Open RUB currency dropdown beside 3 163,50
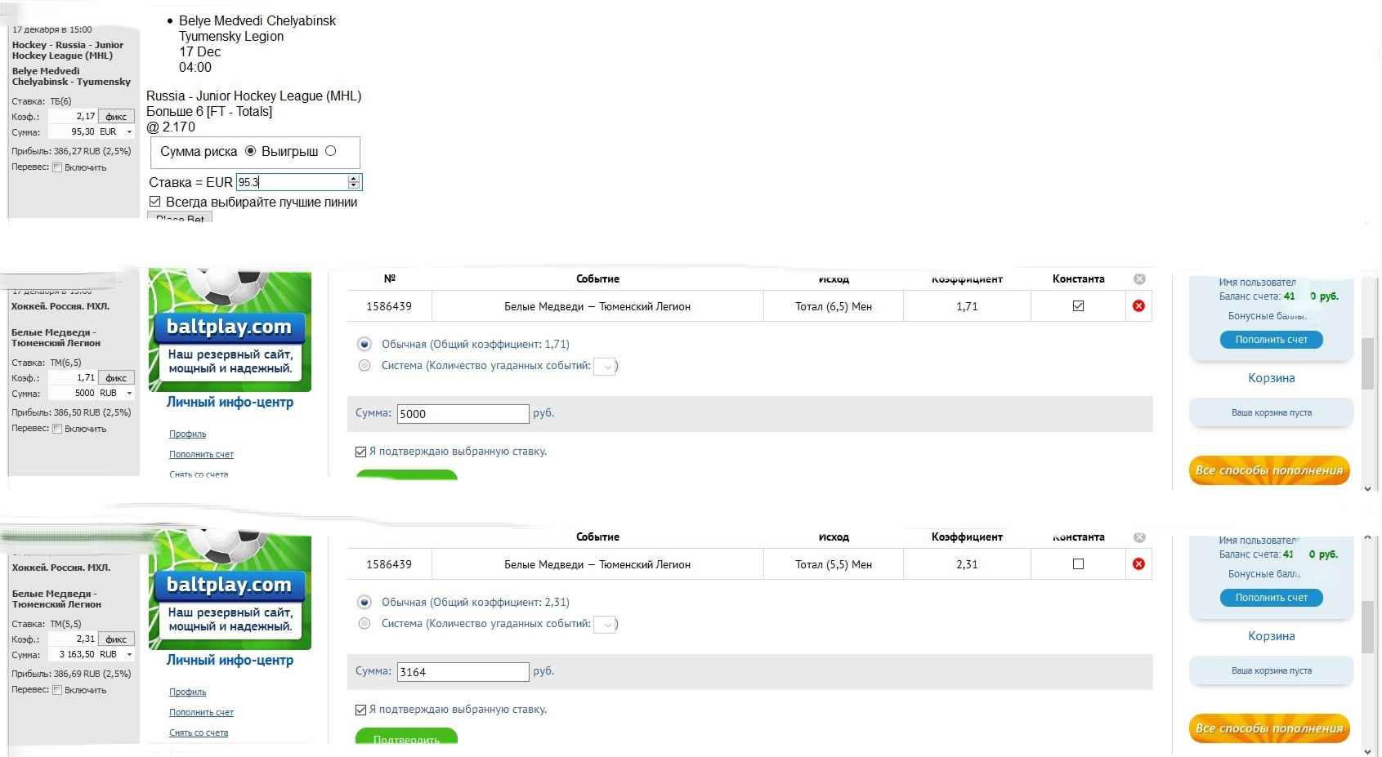1382x757 pixels. coord(129,655)
